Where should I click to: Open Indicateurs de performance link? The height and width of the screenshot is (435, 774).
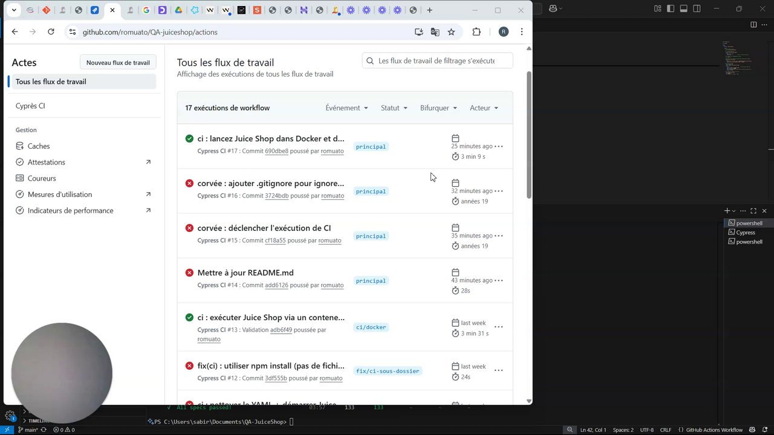tap(71, 210)
